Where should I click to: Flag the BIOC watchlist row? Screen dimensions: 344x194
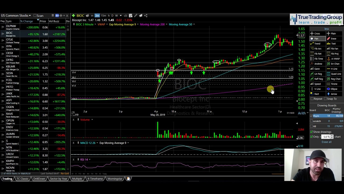coord(2,34)
